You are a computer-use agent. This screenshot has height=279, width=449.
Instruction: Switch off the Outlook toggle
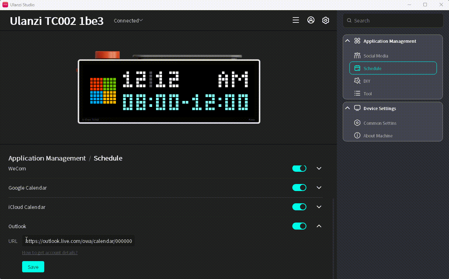click(x=299, y=226)
